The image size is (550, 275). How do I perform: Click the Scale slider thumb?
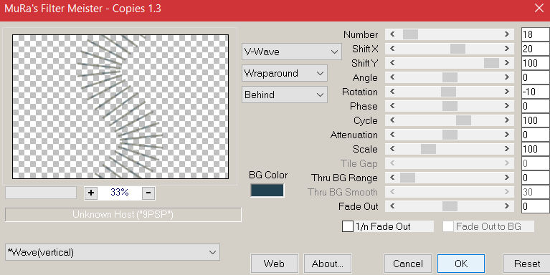[x=428, y=149]
